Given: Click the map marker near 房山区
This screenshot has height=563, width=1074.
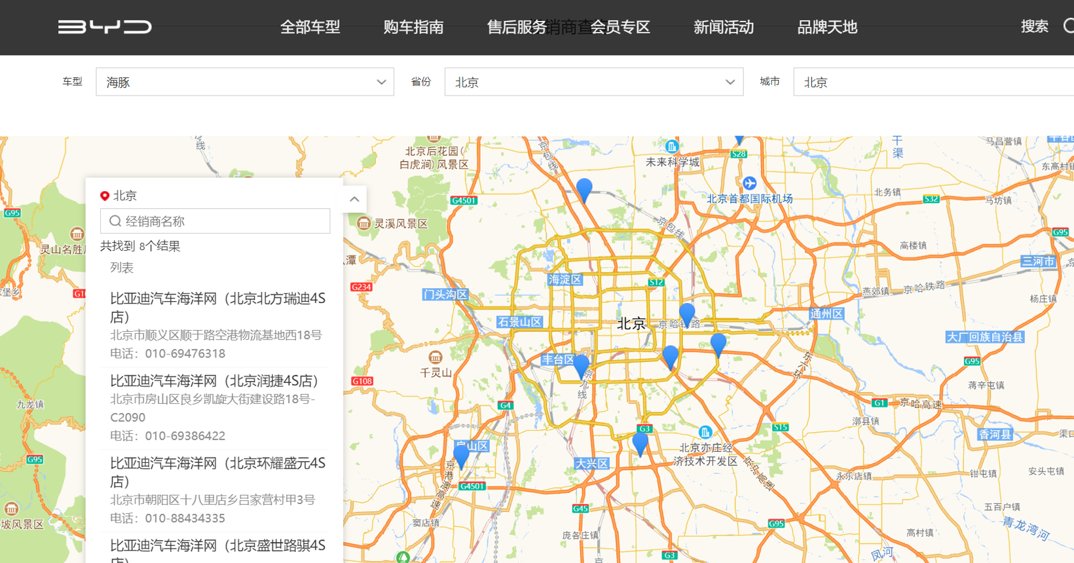Looking at the screenshot, I should point(461,456).
